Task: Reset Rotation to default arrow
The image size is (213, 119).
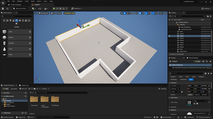Action: point(209,89)
